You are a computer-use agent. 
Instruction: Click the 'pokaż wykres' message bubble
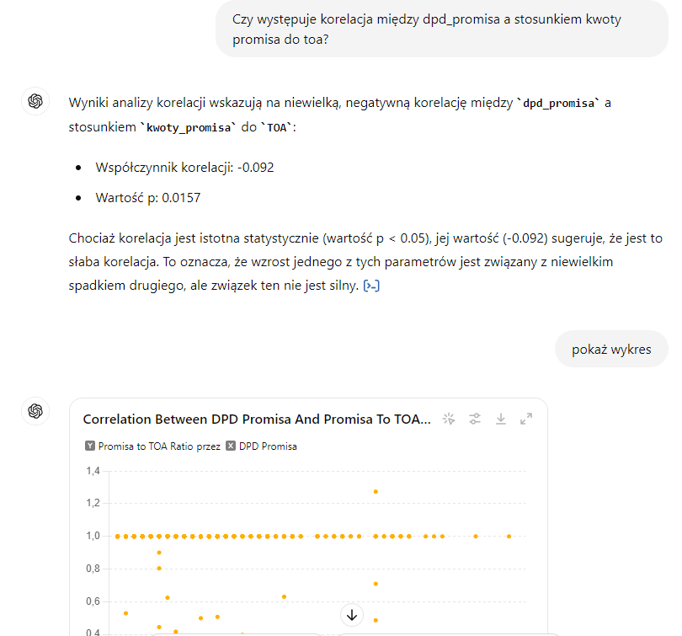coord(611,349)
